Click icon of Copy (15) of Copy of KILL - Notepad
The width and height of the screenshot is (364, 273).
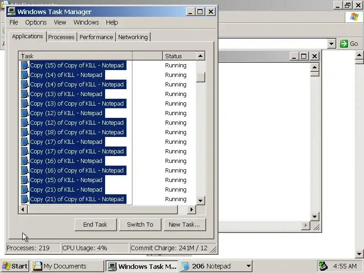point(25,66)
